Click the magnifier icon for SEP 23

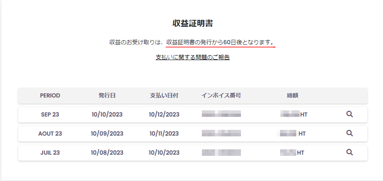349,114
